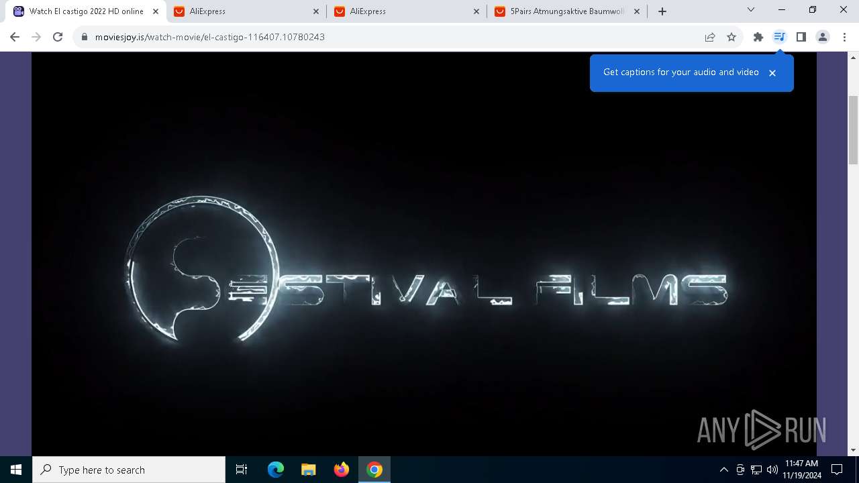The image size is (859, 483).
Task: Click the page vertical scrollbar thumb
Action: pos(853,130)
